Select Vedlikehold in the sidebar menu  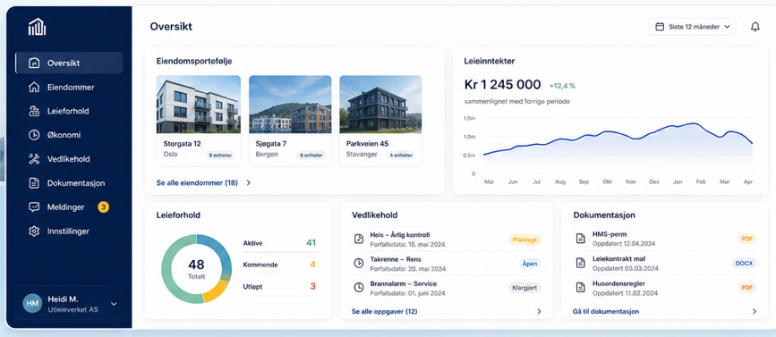click(69, 159)
